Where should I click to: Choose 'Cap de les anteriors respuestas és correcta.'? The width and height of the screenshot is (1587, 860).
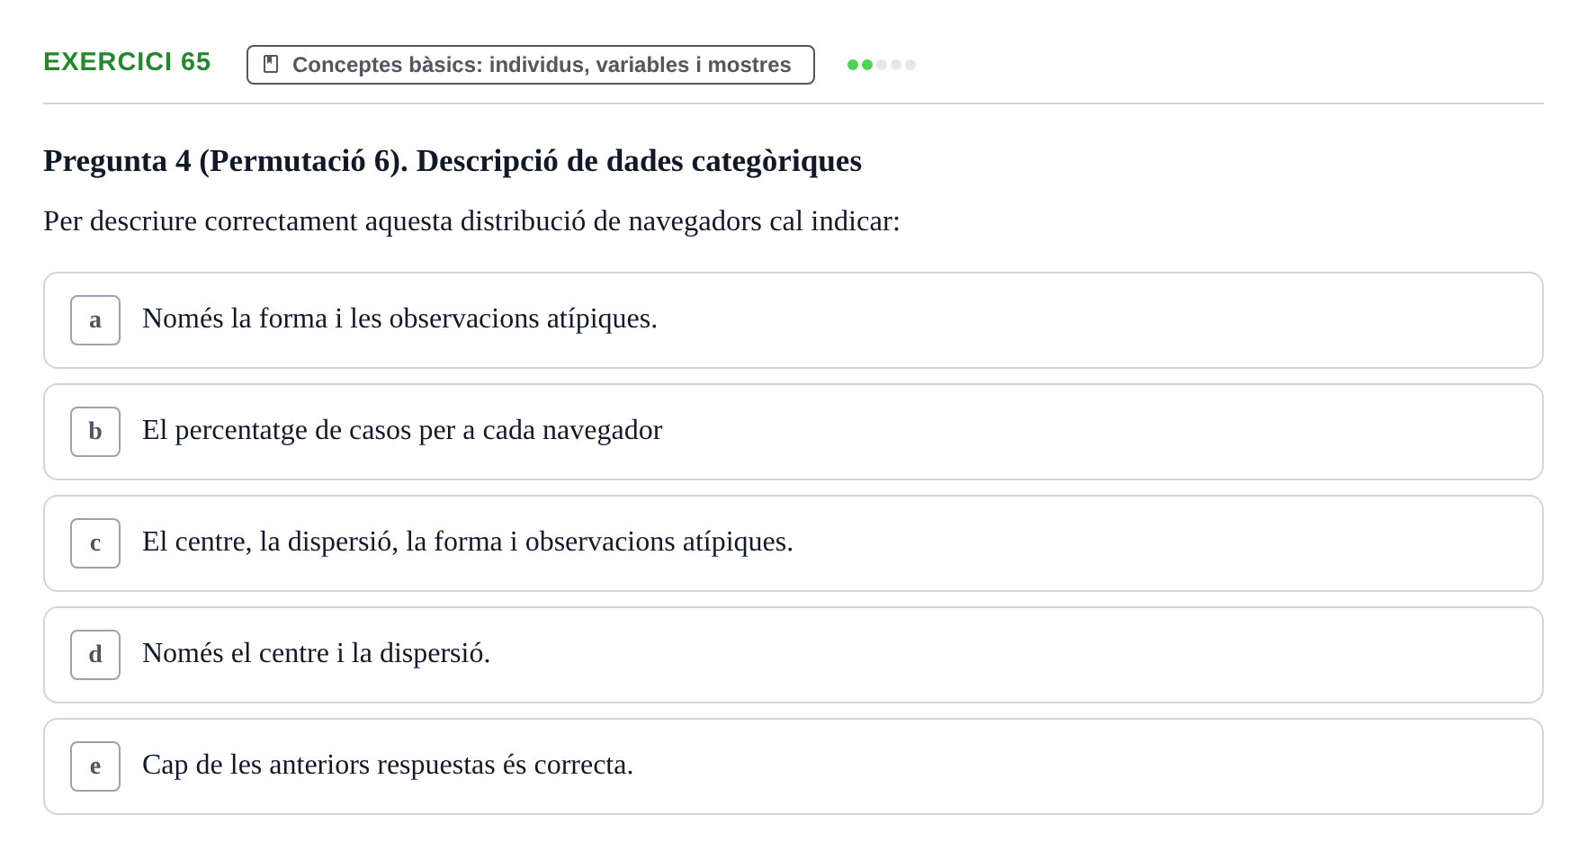793,766
